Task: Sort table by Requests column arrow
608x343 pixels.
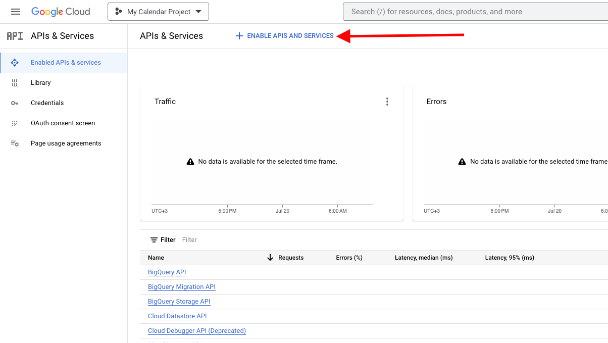Action: point(270,258)
